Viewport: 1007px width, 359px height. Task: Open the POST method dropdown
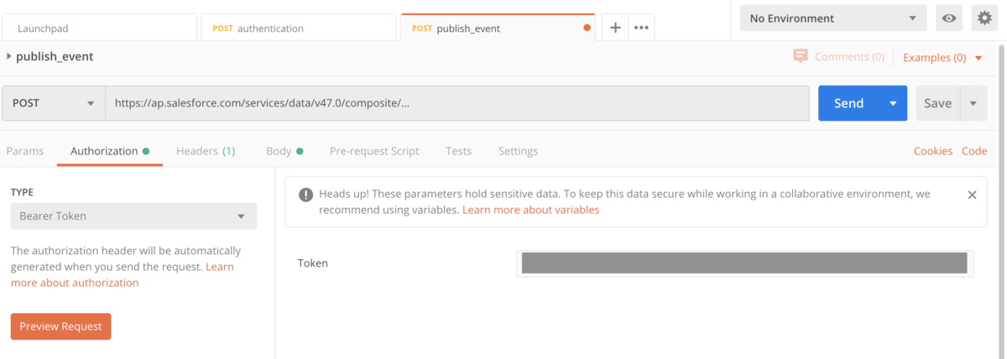(53, 103)
